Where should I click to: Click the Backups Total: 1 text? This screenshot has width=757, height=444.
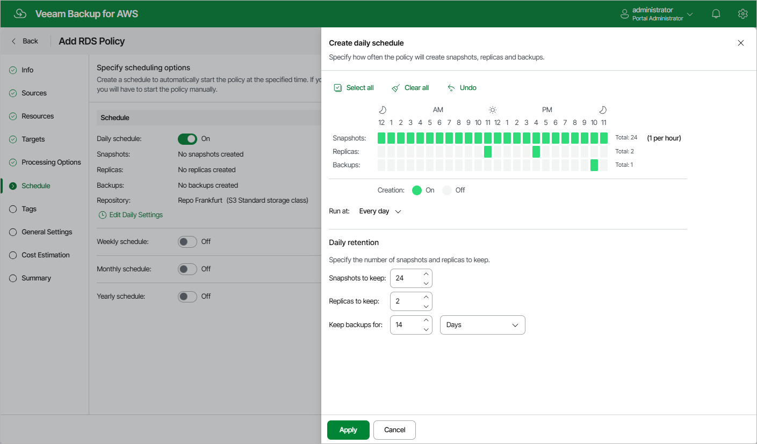624,165
